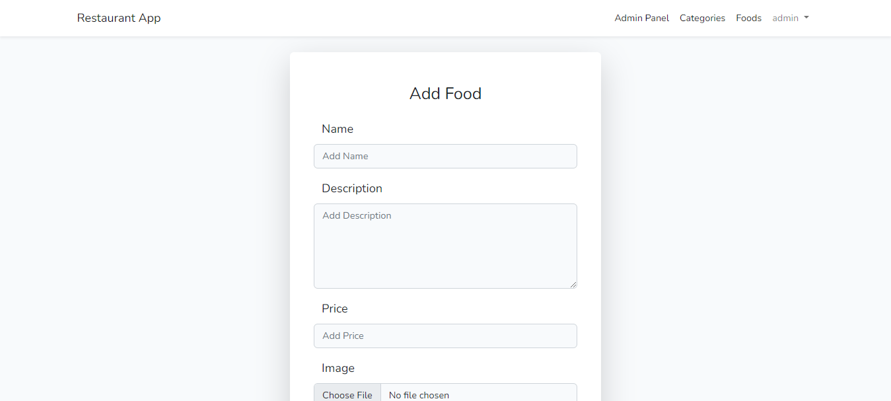Screen dimensions: 891x401
Task: Expand the admin user menu caret
Action: (x=805, y=18)
